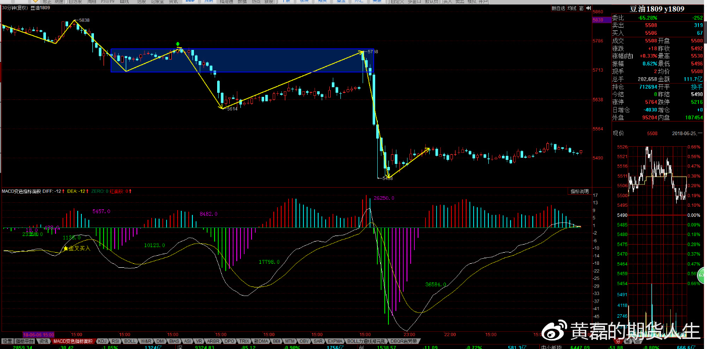Click the 外盘 value 95204
The image size is (707, 349).
tap(649, 118)
